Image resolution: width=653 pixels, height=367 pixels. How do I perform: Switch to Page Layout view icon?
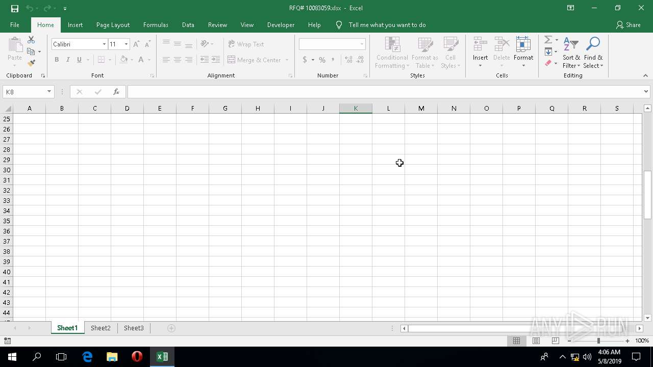(x=536, y=340)
